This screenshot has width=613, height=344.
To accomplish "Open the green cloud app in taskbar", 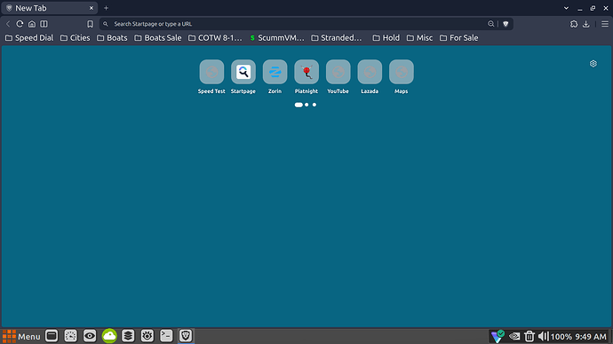I will click(109, 336).
